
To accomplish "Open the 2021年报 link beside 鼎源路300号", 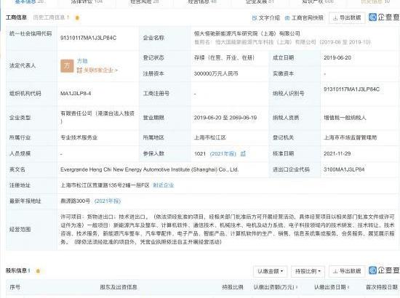I will tap(108, 201).
